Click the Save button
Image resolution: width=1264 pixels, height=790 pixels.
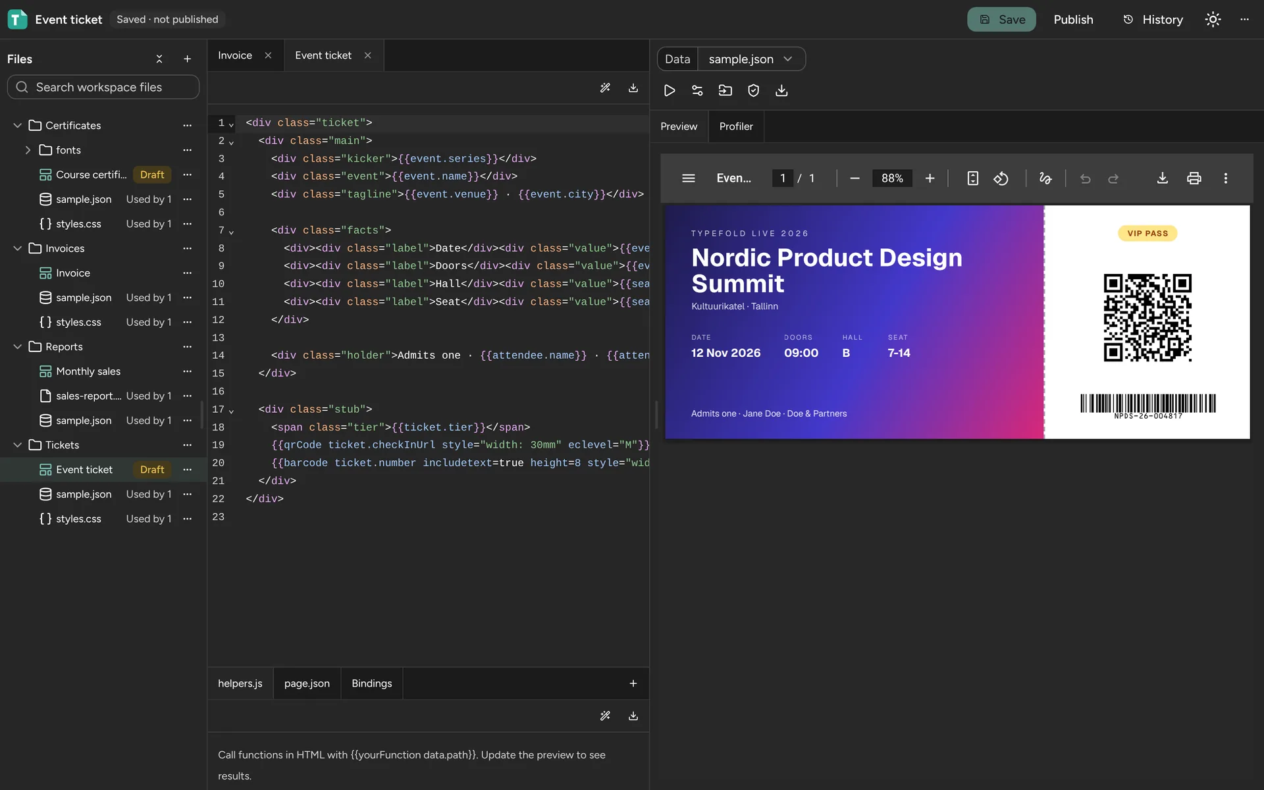click(1001, 20)
